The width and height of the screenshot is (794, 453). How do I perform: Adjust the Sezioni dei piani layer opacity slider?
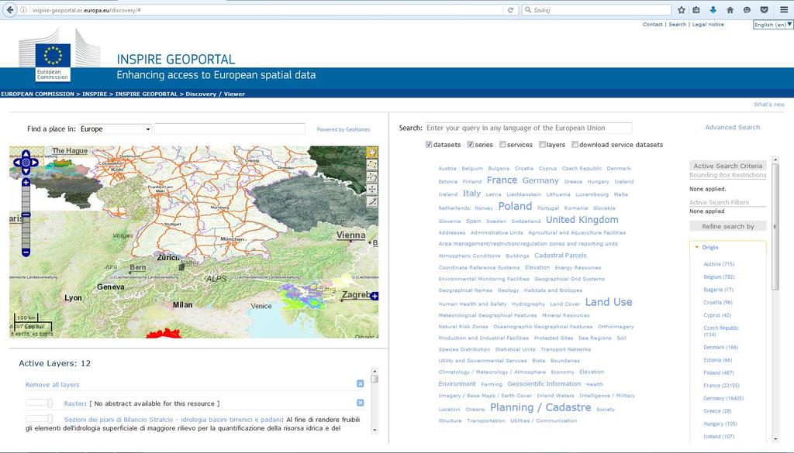[x=39, y=419]
